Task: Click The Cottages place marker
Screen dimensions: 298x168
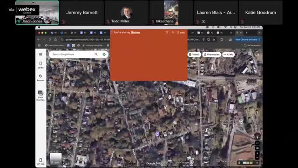Action: click(191, 162)
